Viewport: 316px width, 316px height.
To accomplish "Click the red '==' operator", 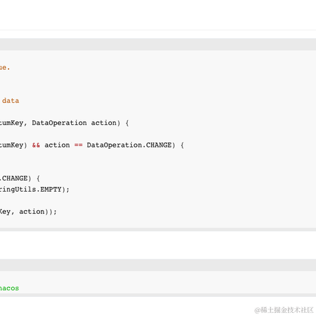I will point(78,145).
